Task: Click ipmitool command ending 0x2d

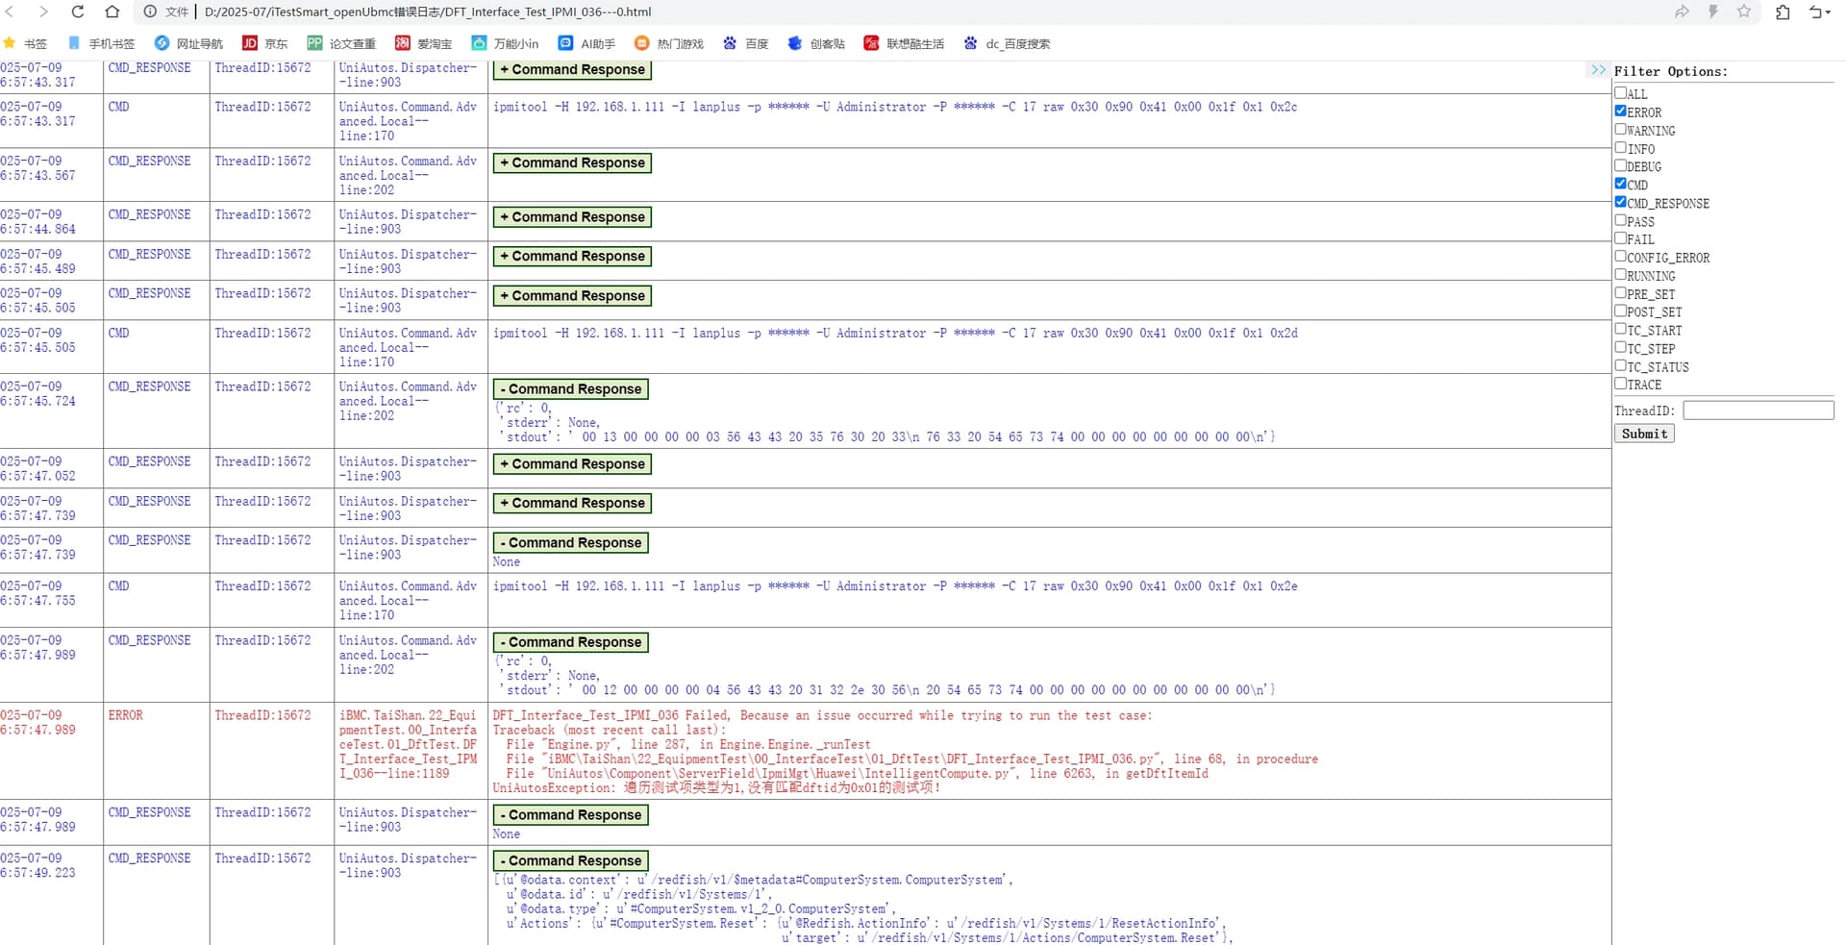Action: click(x=895, y=333)
